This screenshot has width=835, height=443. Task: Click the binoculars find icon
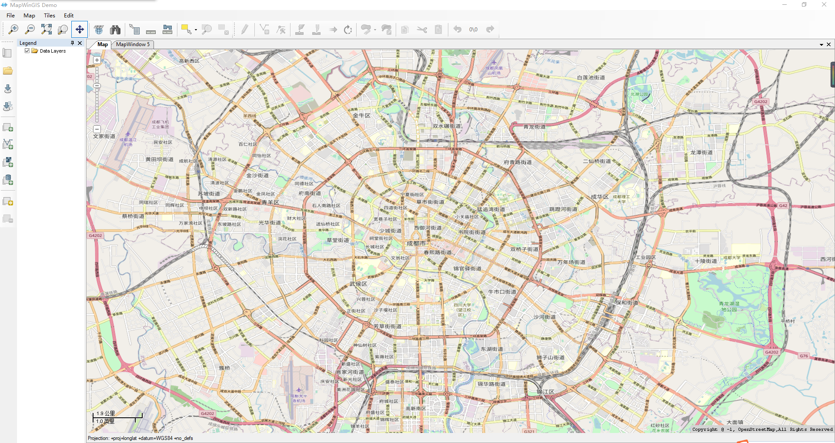click(x=115, y=30)
